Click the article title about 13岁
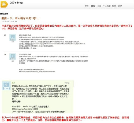134x123 pixels. click(x=20, y=18)
